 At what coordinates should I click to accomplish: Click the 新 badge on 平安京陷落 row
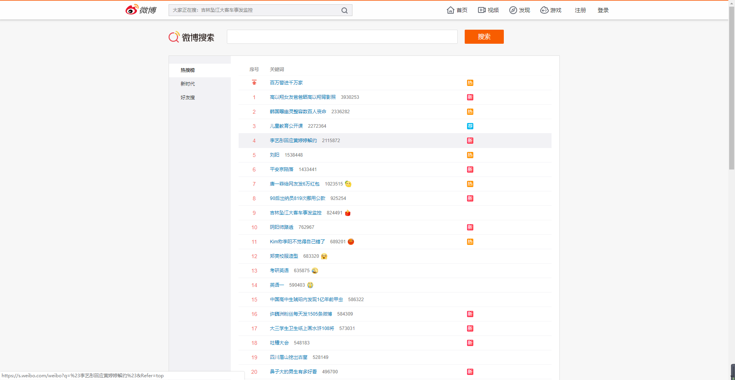[470, 169]
